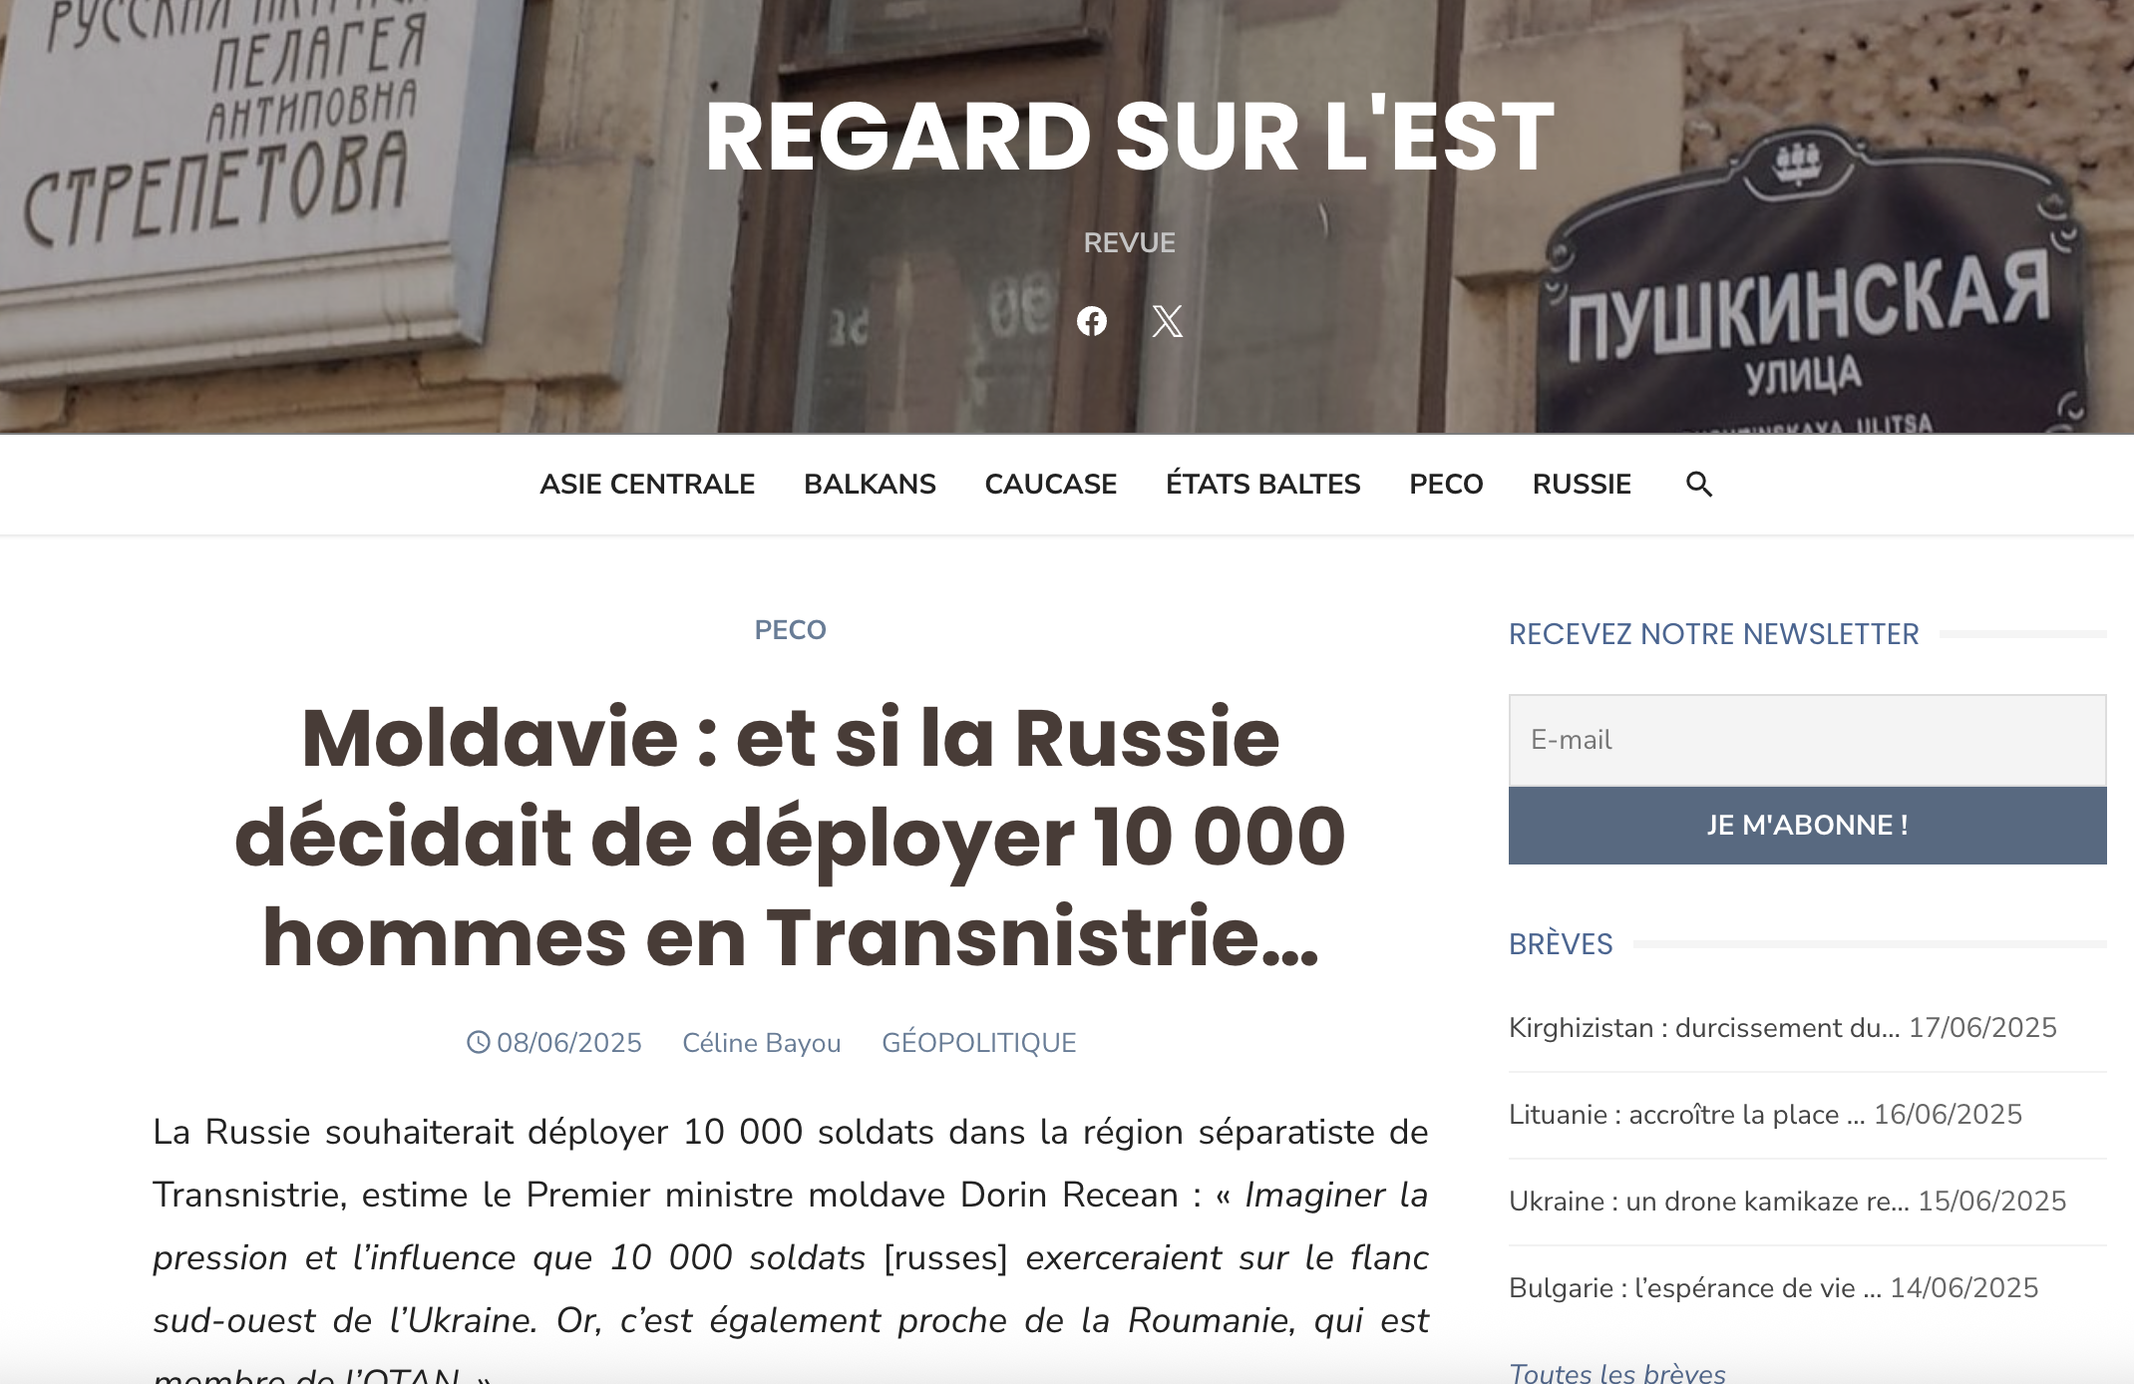Read the Lituanie brève item
Image resolution: width=2134 pixels, height=1384 pixels.
pyautogui.click(x=1686, y=1115)
